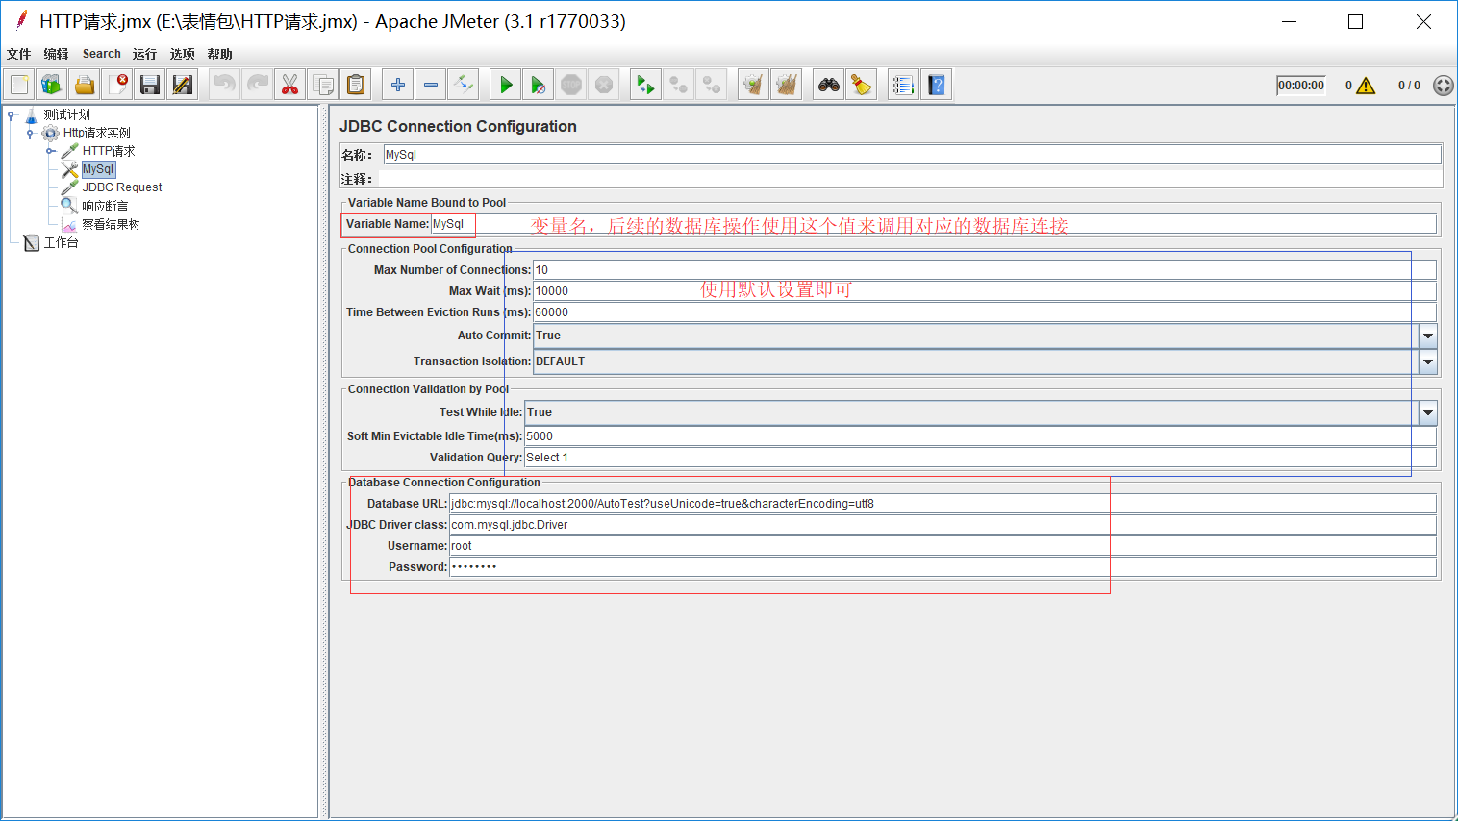1458x821 pixels.
Task: Select 响应断言 in the tree
Action: (105, 206)
